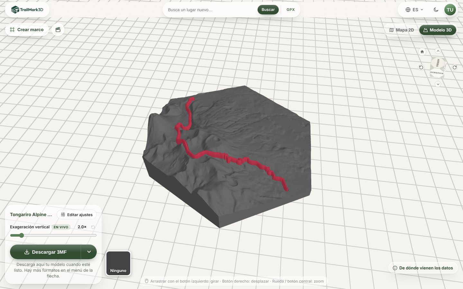Click the 'Tongariro Alpine …' model title
This screenshot has width=463, height=289.
point(31,215)
